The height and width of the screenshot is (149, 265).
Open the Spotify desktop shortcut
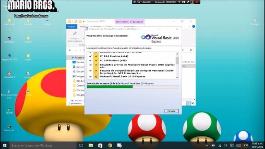pos(9,111)
